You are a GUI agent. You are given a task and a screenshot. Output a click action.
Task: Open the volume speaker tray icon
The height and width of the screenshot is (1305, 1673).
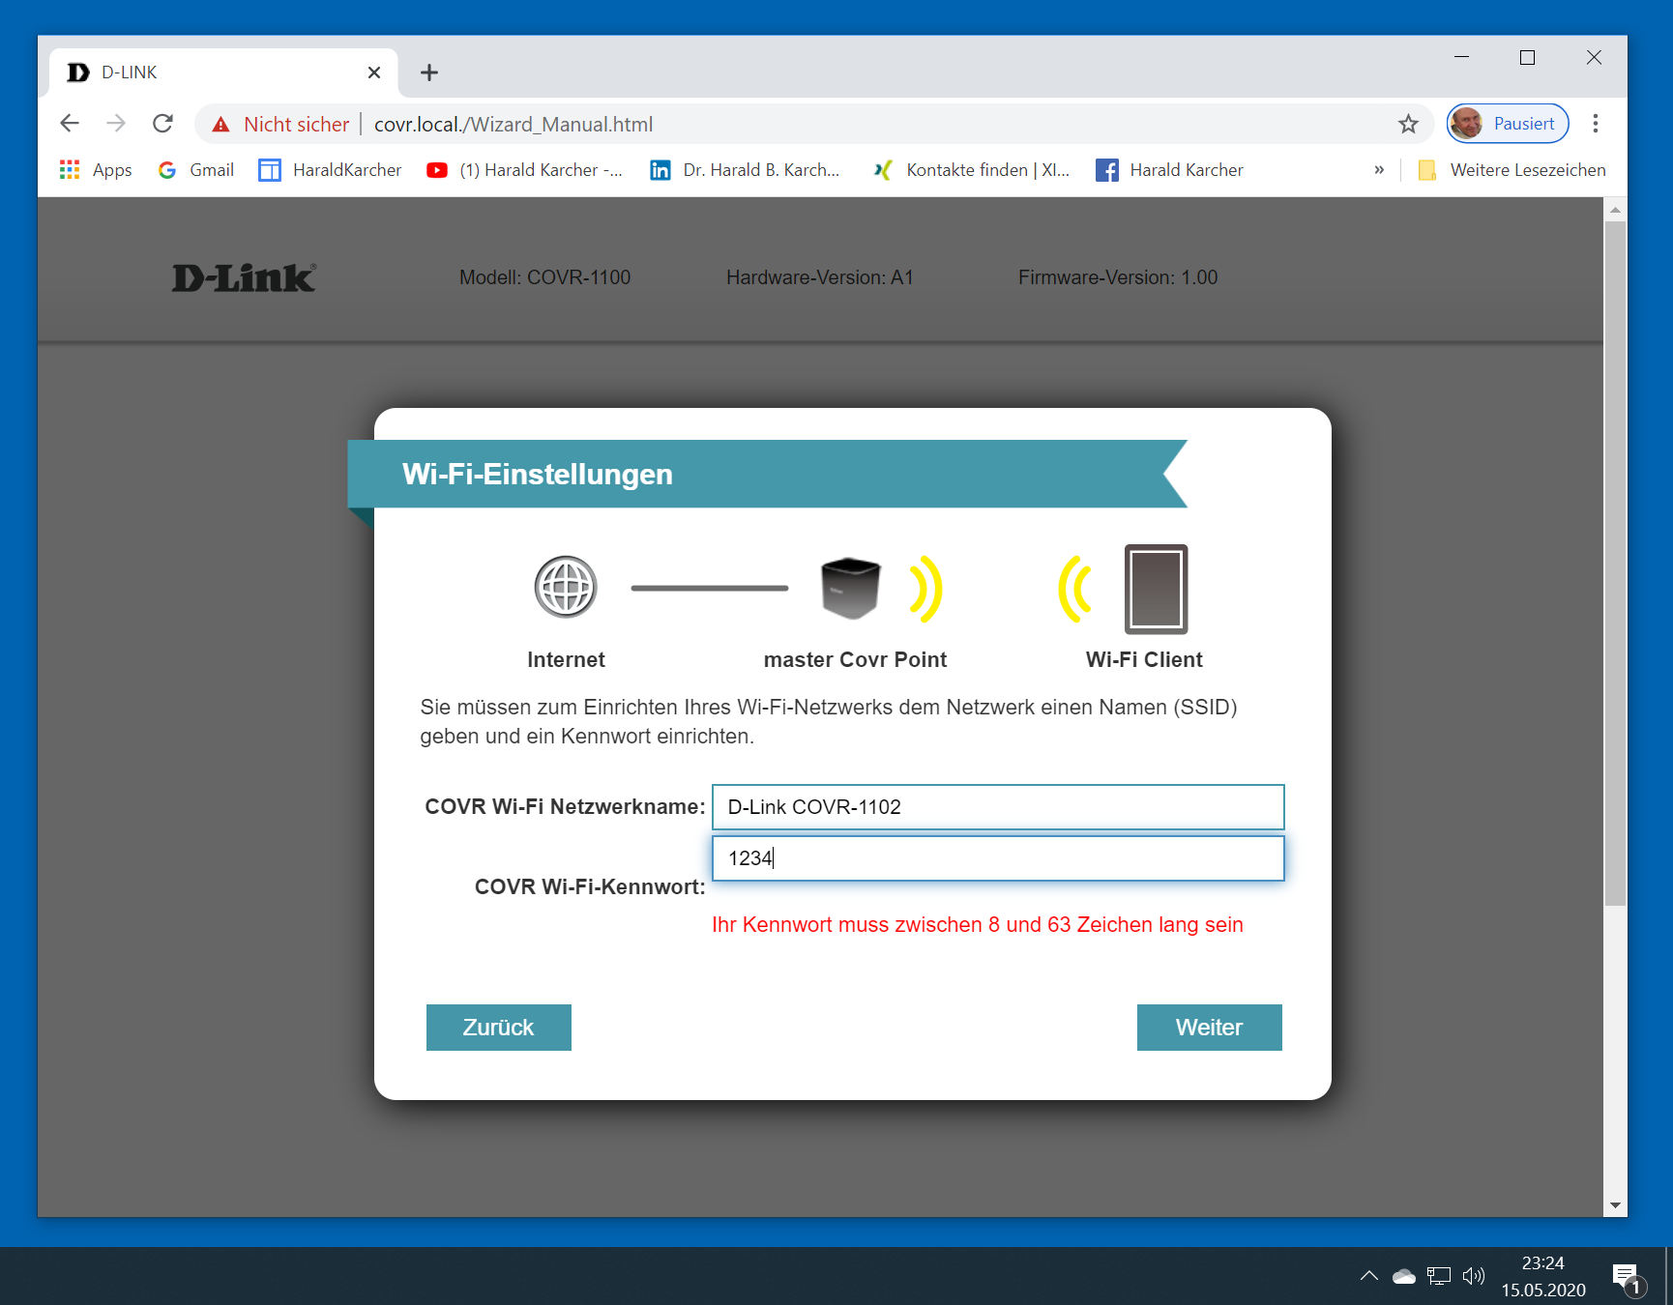point(1473,1276)
